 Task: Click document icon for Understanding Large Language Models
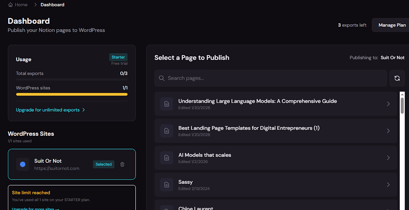click(x=167, y=104)
